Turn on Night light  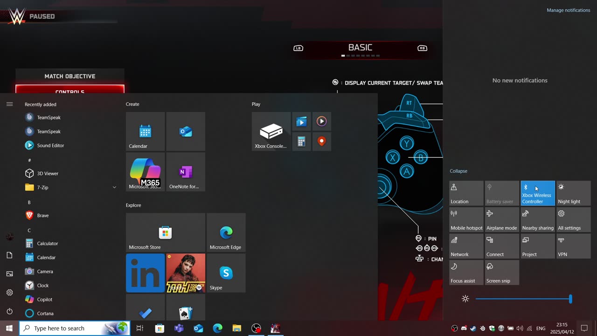(x=574, y=193)
